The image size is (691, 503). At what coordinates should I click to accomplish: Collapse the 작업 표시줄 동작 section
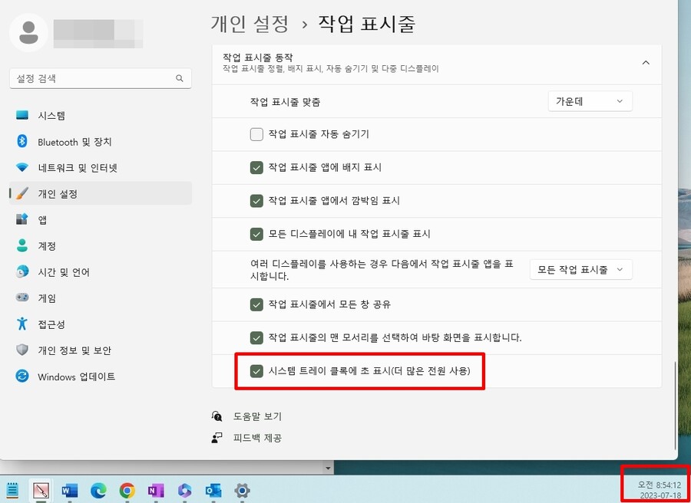pos(646,62)
